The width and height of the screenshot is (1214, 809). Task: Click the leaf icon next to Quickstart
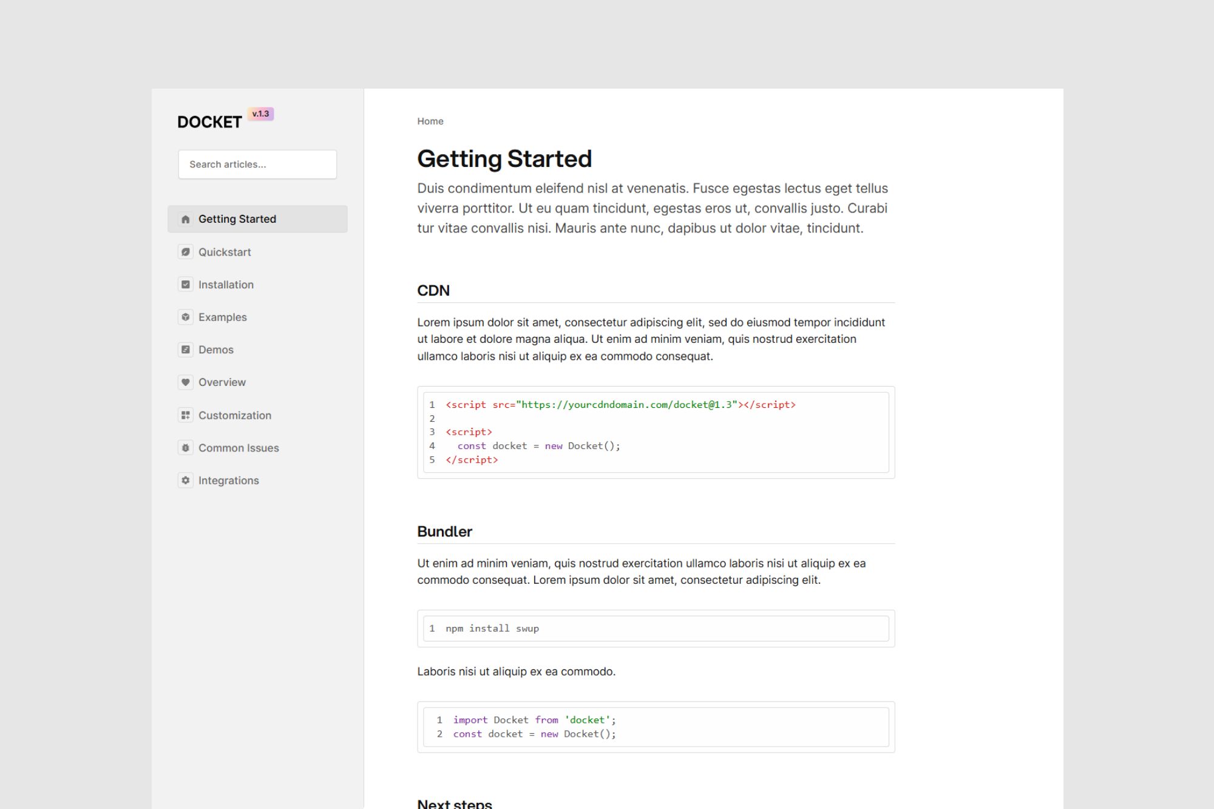coord(186,252)
